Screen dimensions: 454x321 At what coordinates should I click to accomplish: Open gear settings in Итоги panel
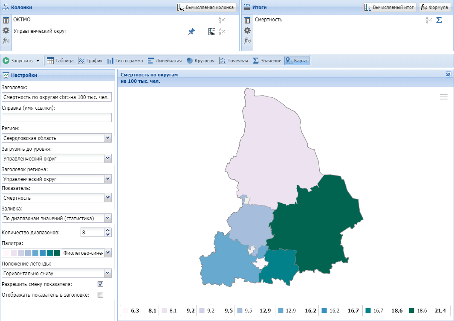tap(247, 30)
